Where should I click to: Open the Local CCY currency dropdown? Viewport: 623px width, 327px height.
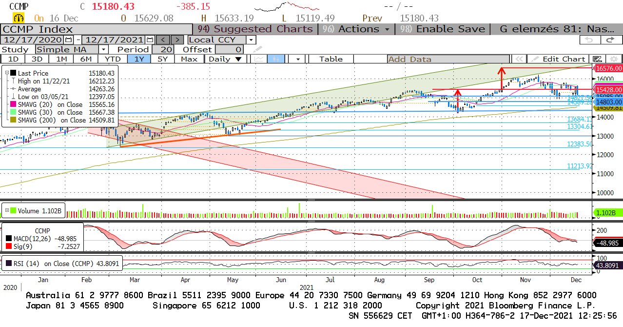tap(251, 40)
